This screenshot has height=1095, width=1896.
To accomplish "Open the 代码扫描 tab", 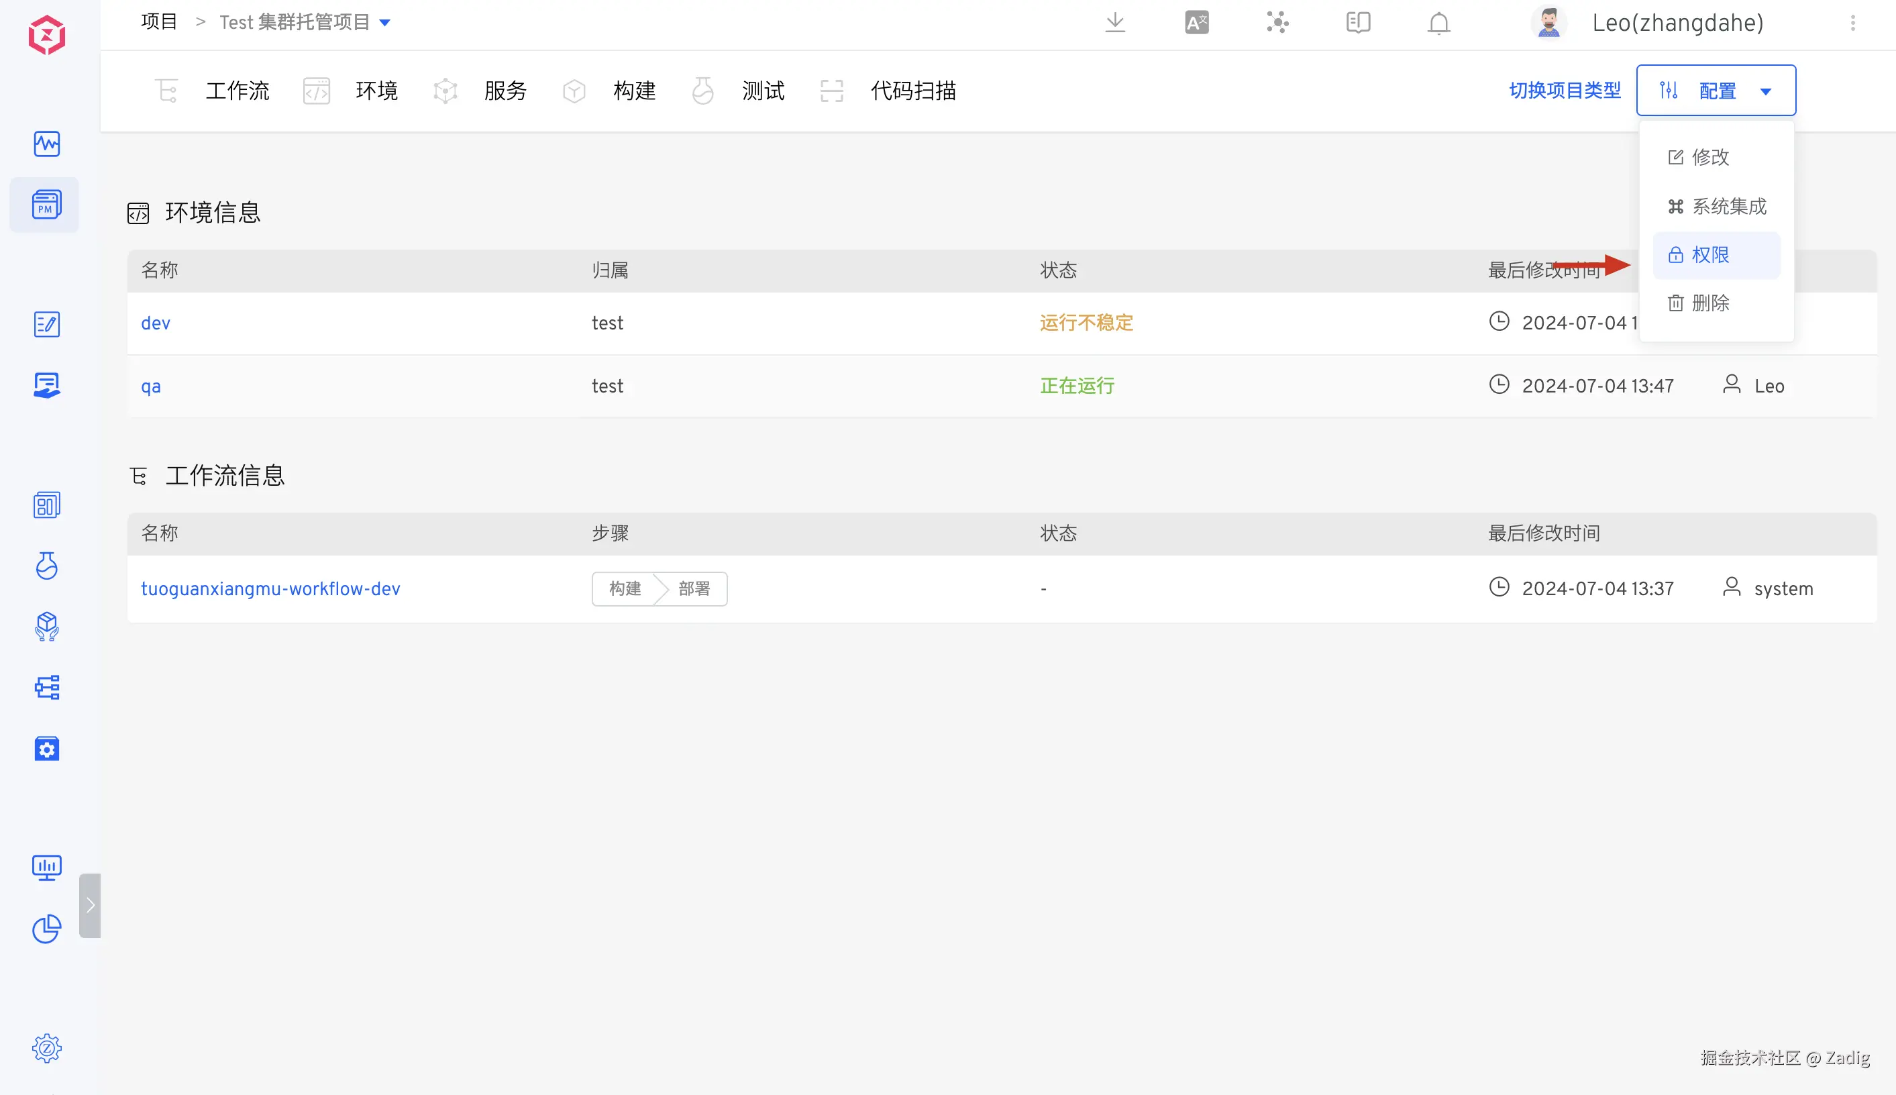I will (x=912, y=91).
